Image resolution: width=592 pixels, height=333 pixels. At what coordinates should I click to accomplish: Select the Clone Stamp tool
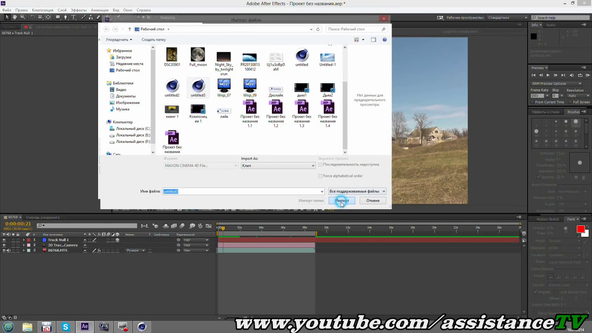point(91,17)
